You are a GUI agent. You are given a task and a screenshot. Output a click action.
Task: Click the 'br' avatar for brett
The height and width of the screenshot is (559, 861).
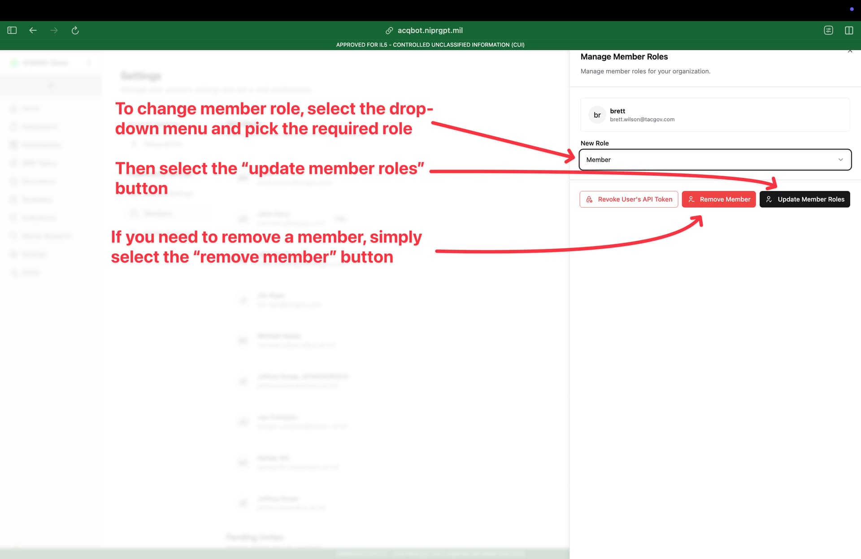click(597, 115)
